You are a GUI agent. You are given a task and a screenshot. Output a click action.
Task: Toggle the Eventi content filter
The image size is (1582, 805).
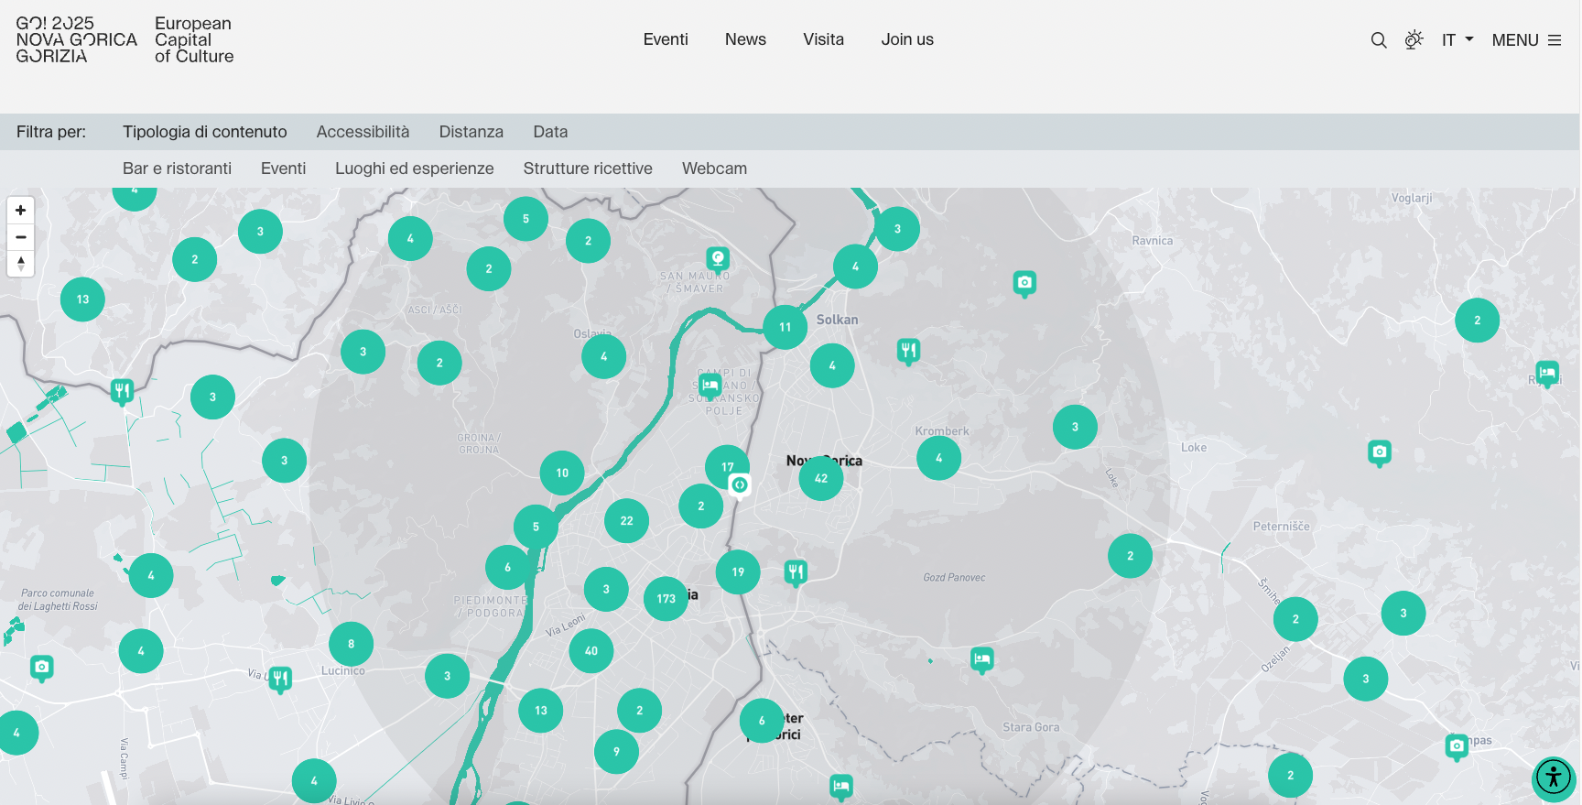click(283, 169)
